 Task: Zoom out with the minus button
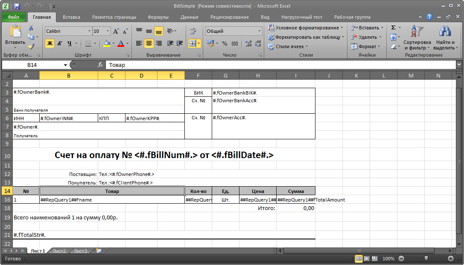click(401, 259)
